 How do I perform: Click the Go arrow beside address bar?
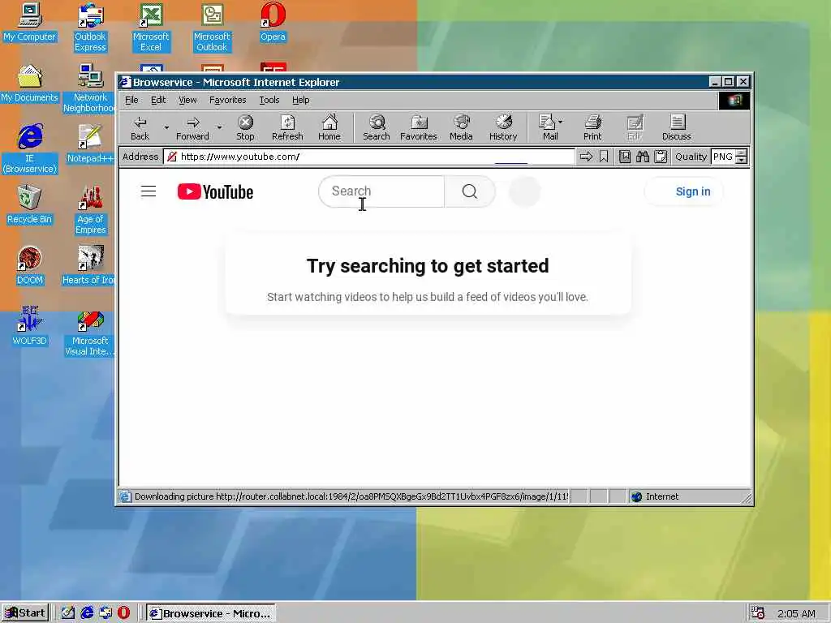pos(586,157)
